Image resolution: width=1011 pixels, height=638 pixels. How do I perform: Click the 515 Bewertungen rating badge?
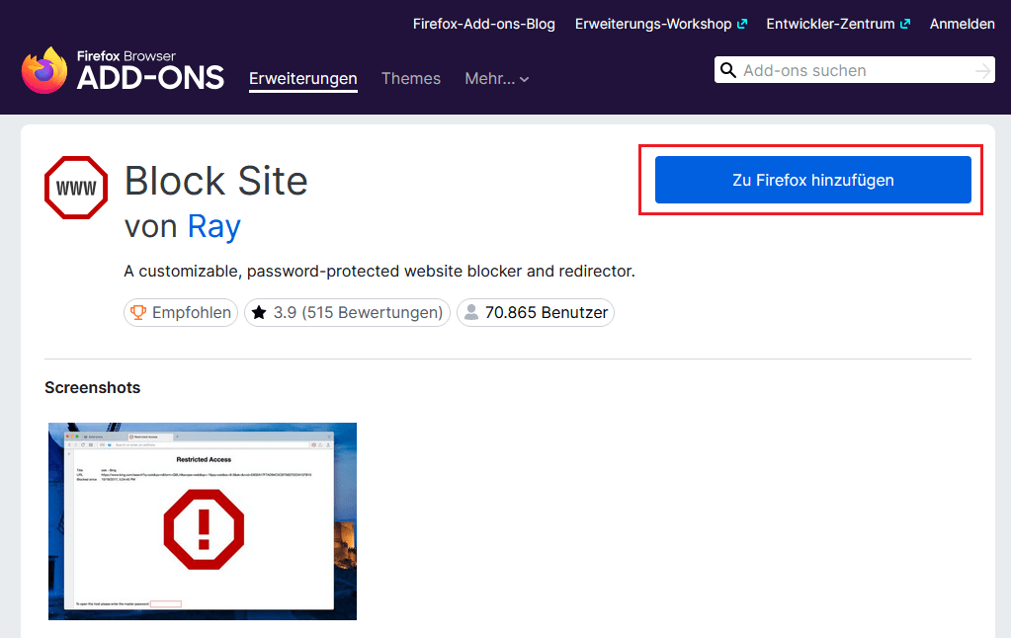click(x=347, y=312)
